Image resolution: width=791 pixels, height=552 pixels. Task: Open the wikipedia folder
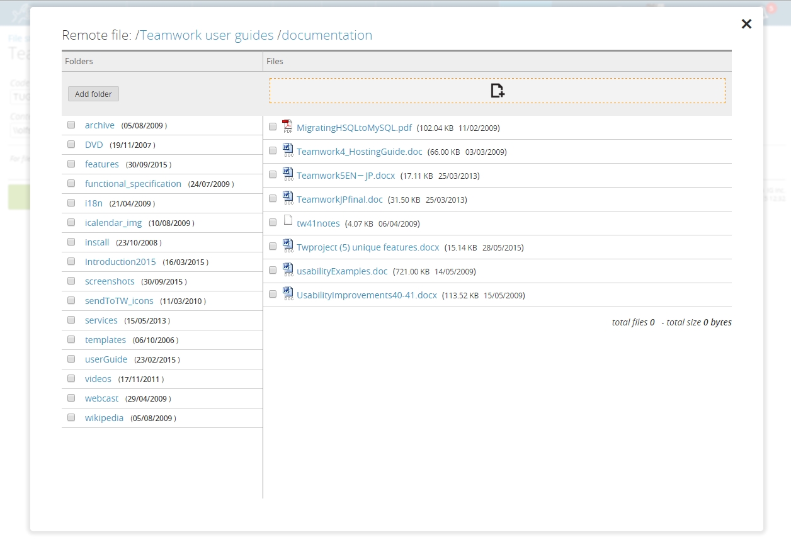click(x=104, y=418)
